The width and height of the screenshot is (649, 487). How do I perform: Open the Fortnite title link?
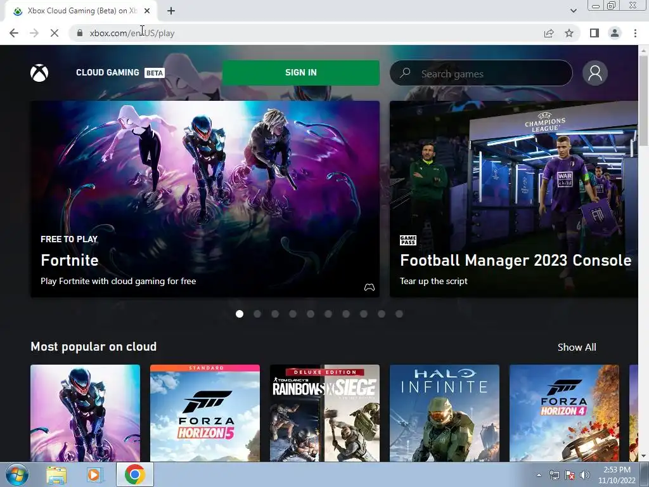click(70, 260)
